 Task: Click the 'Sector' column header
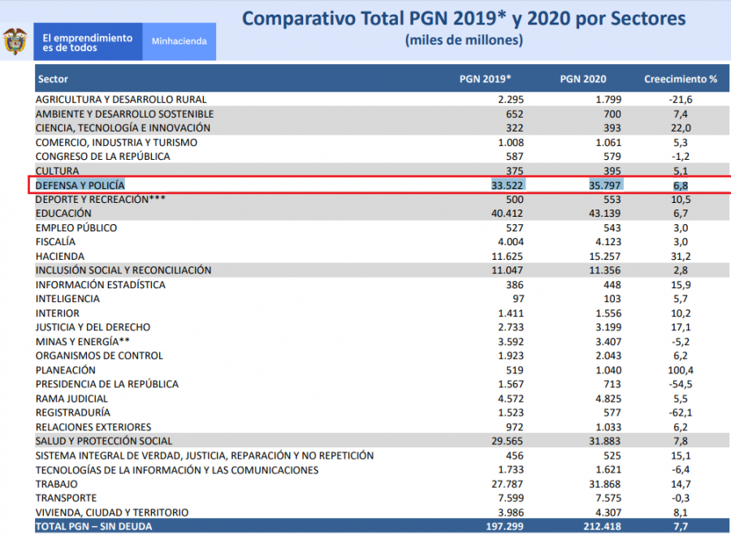(53, 80)
